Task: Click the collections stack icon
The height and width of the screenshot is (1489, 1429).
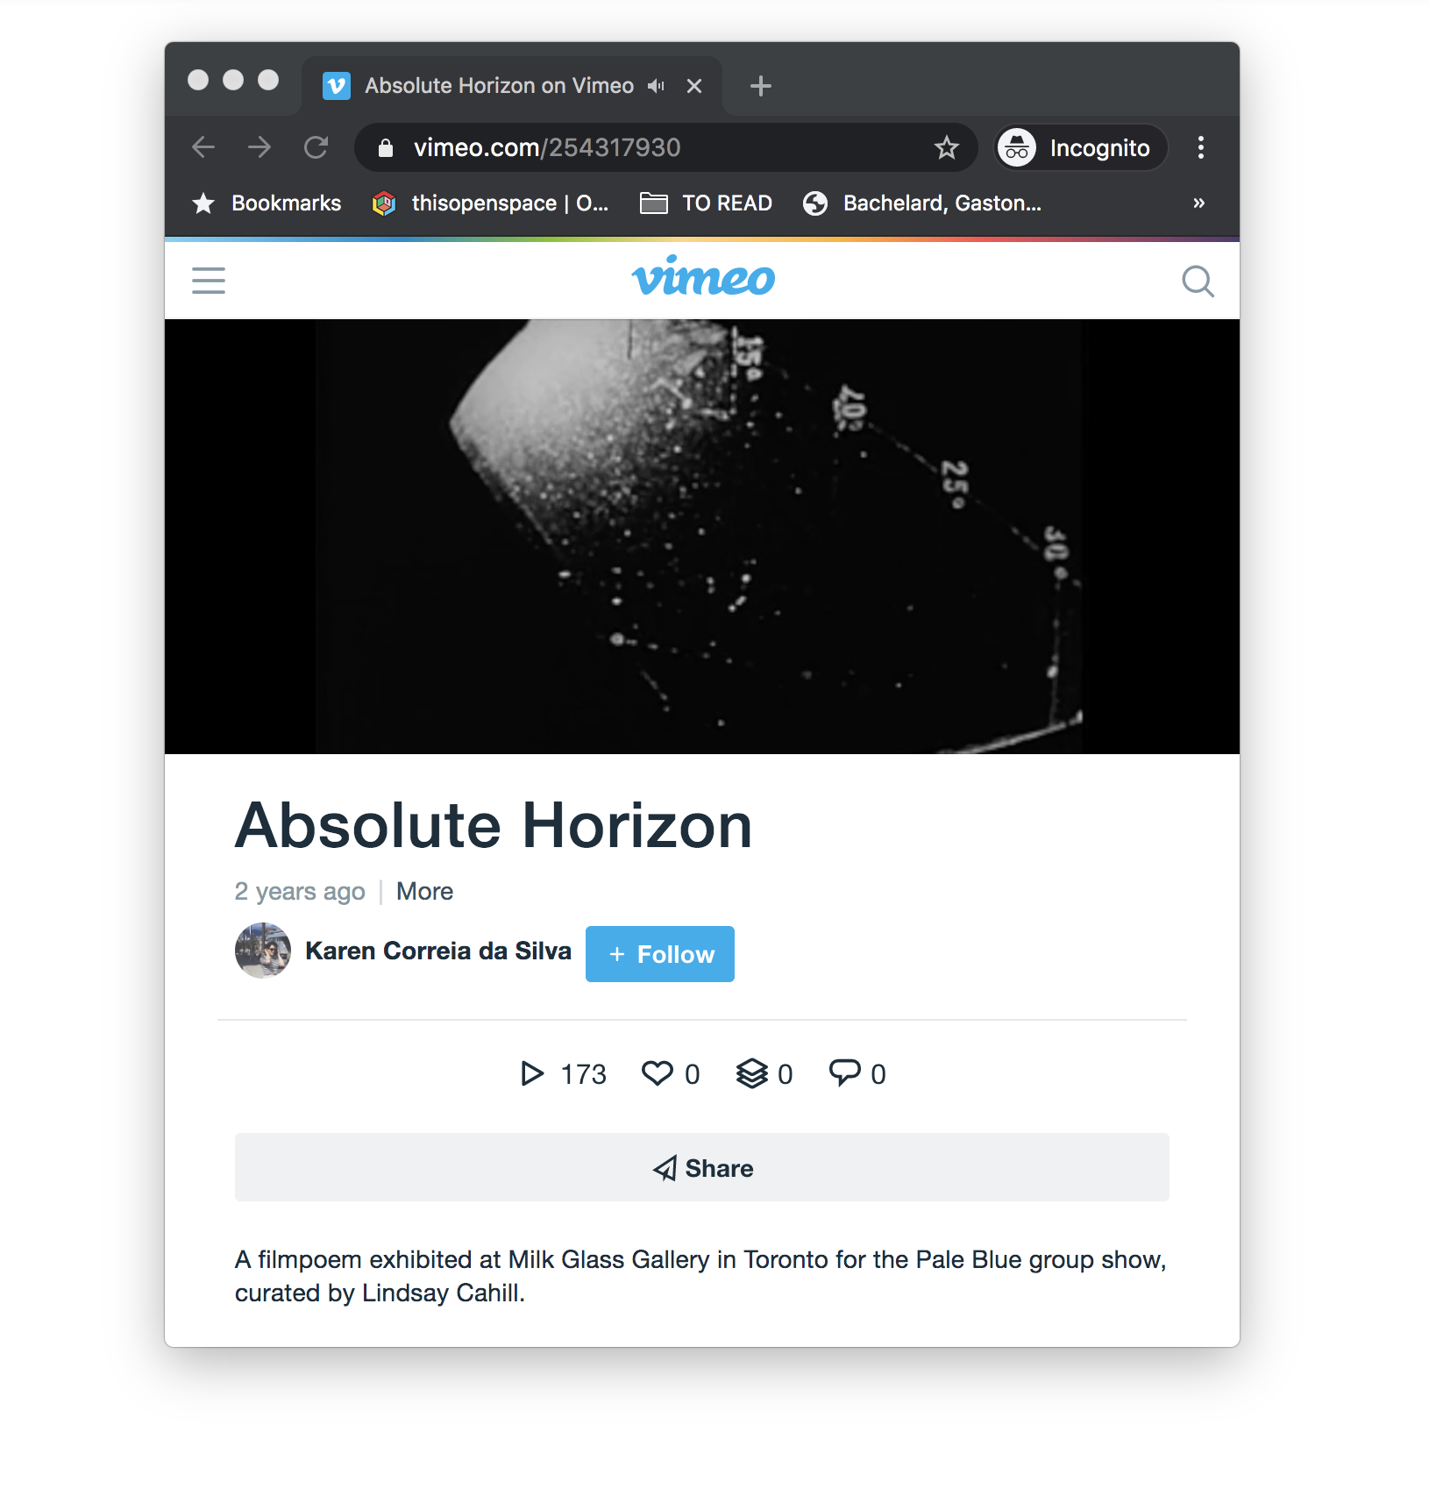Action: [751, 1073]
